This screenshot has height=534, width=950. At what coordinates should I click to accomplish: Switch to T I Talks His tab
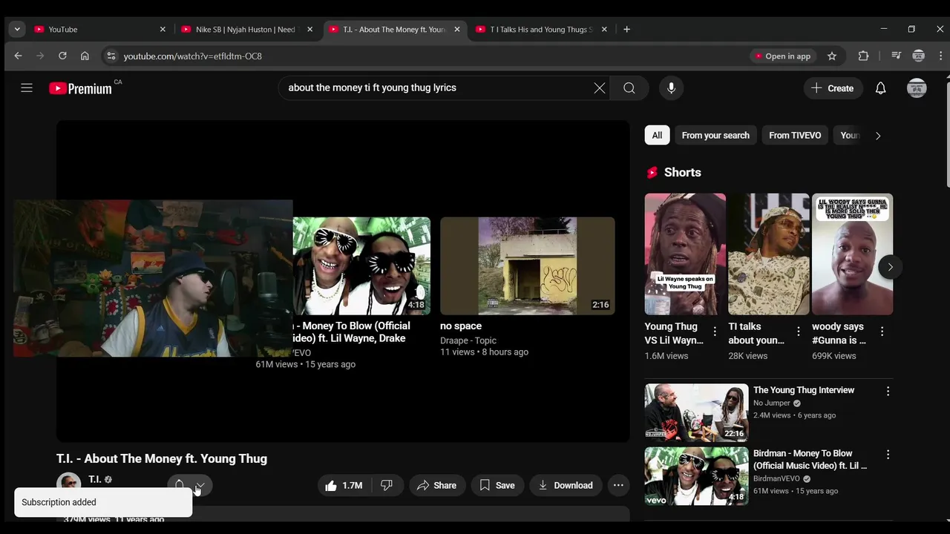[x=541, y=30]
